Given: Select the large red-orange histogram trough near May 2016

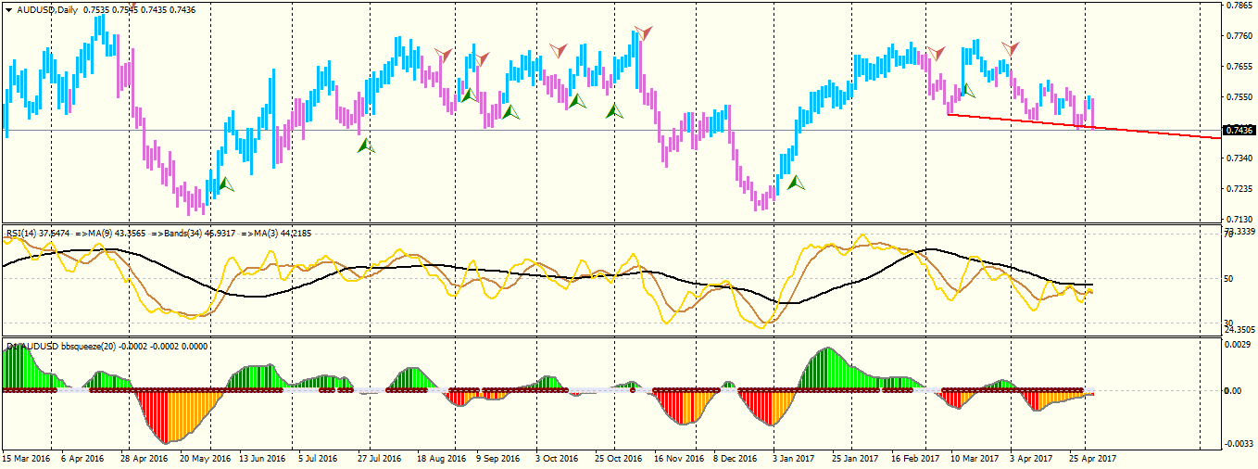Looking at the screenshot, I should tap(176, 415).
